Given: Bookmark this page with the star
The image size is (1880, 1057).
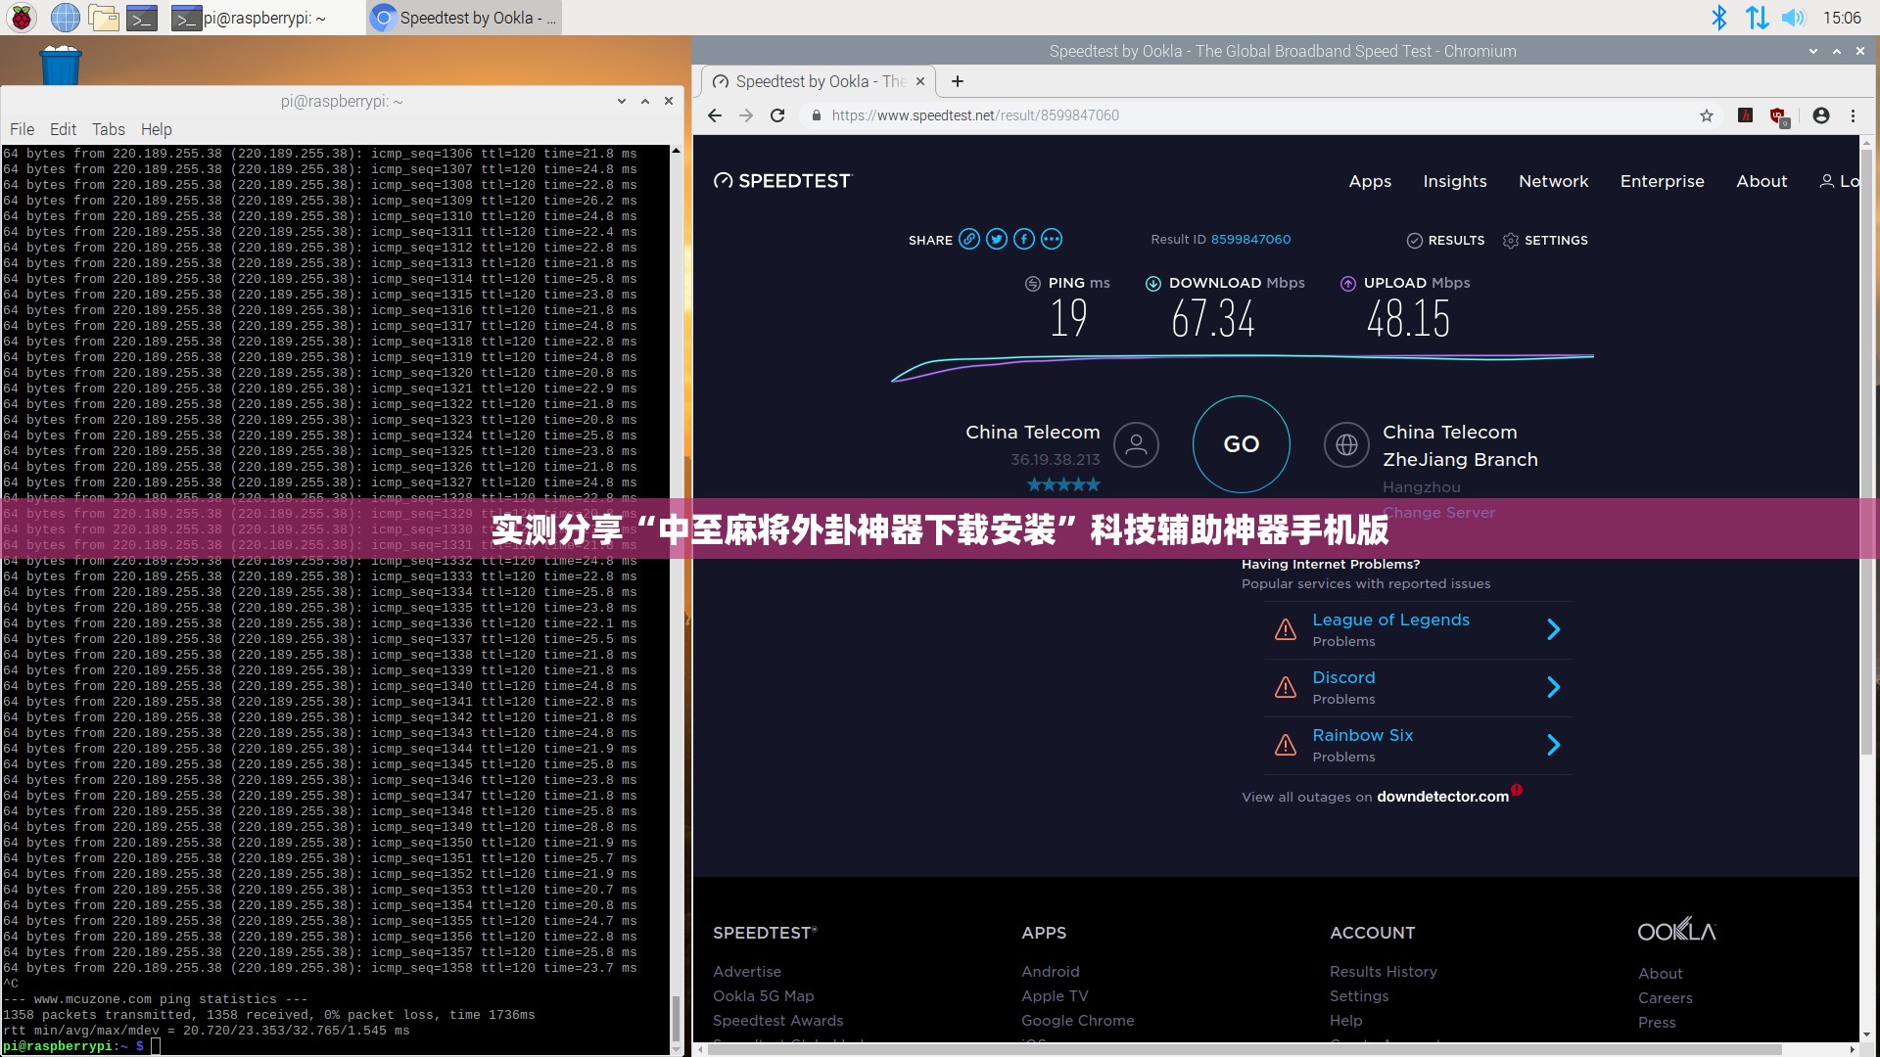Looking at the screenshot, I should 1707,115.
